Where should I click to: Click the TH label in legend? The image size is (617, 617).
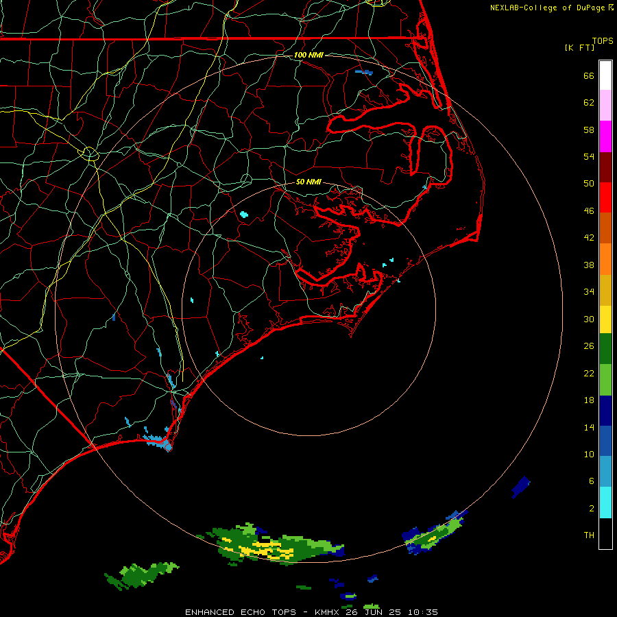(589, 535)
